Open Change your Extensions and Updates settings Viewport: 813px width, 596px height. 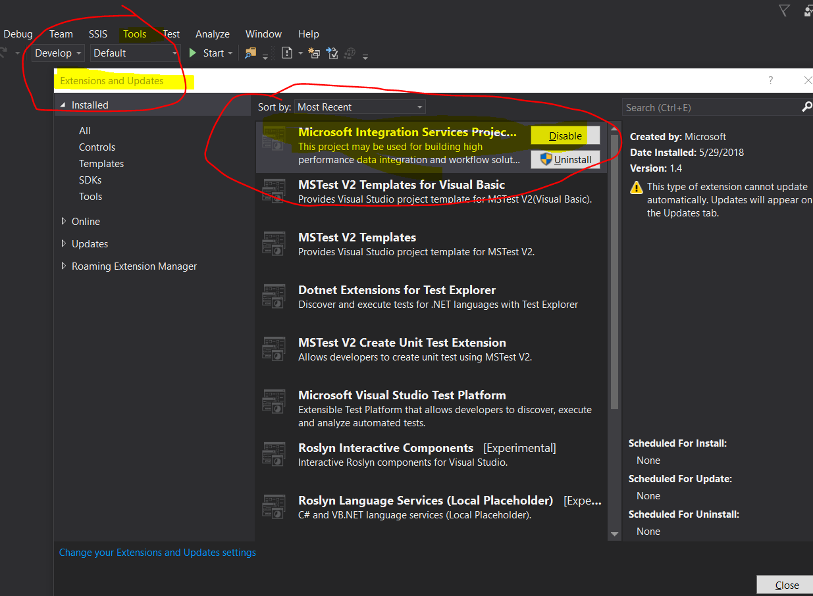[157, 553]
